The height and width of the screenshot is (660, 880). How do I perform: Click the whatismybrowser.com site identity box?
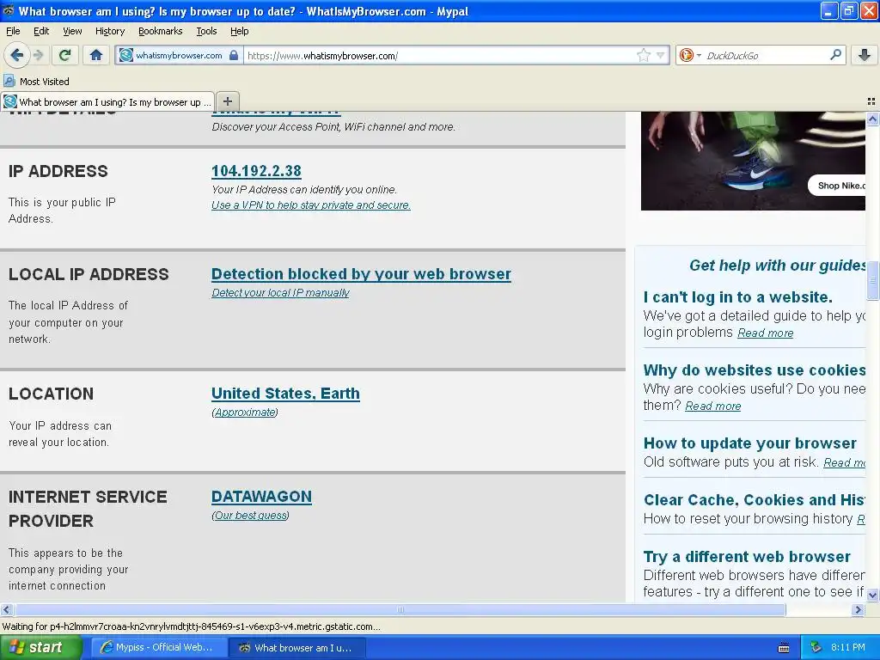(x=179, y=56)
